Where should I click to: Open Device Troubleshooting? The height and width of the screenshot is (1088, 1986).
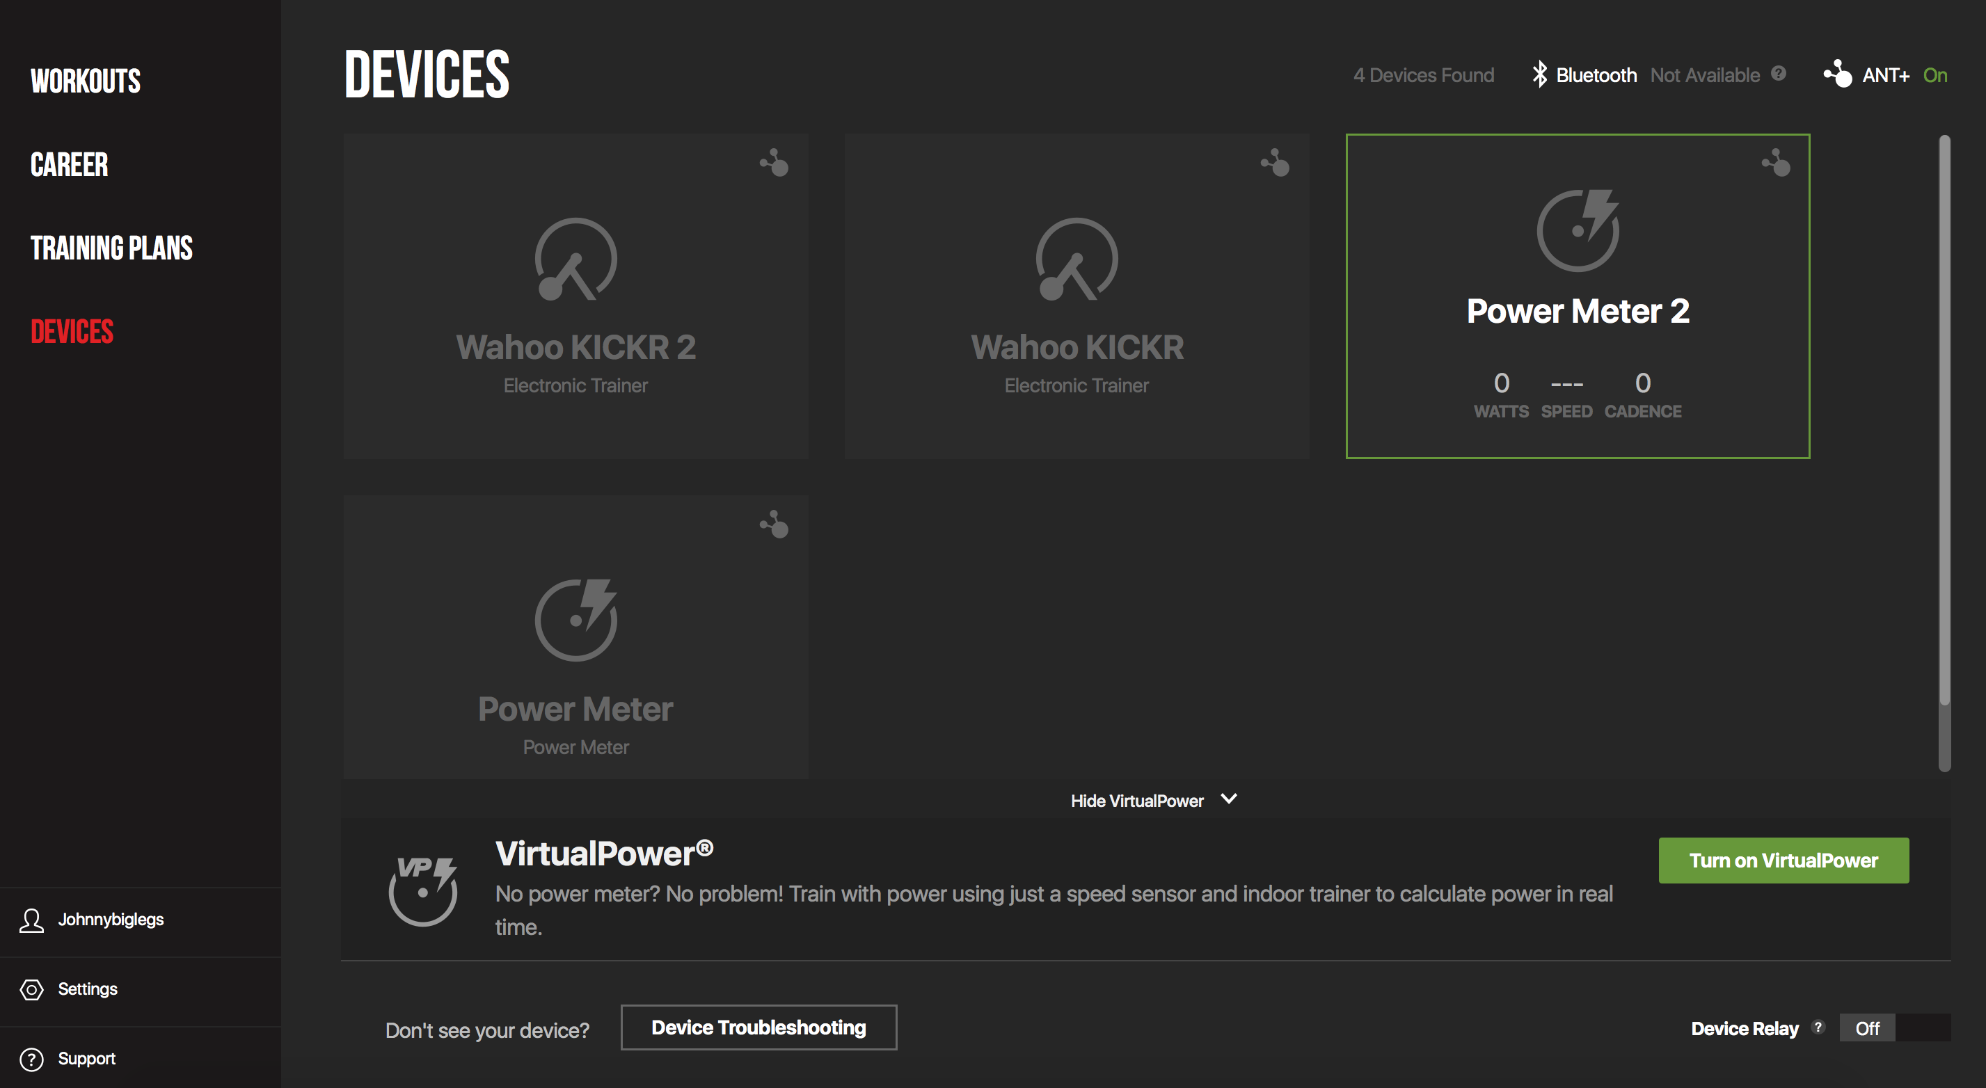tap(758, 1028)
